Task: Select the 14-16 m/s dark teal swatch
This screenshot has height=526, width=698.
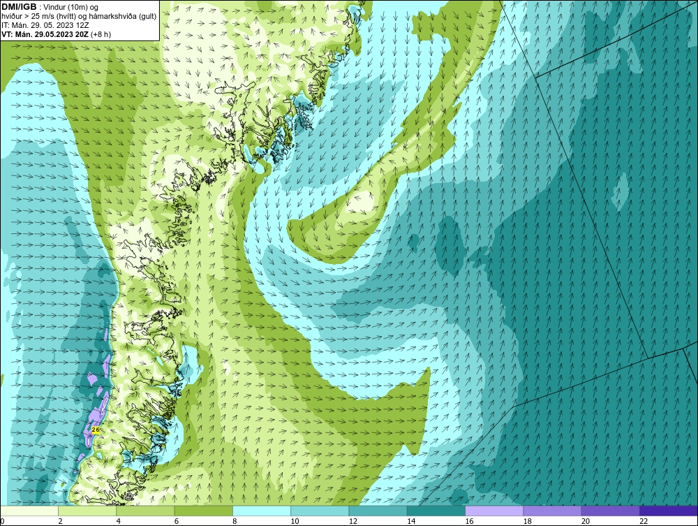Action: (x=436, y=511)
